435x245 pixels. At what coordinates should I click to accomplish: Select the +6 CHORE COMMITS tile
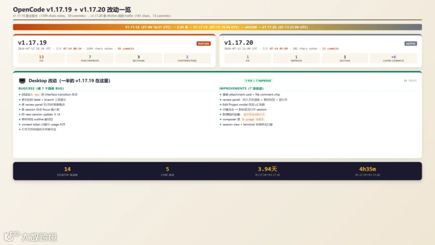[x=393, y=58]
